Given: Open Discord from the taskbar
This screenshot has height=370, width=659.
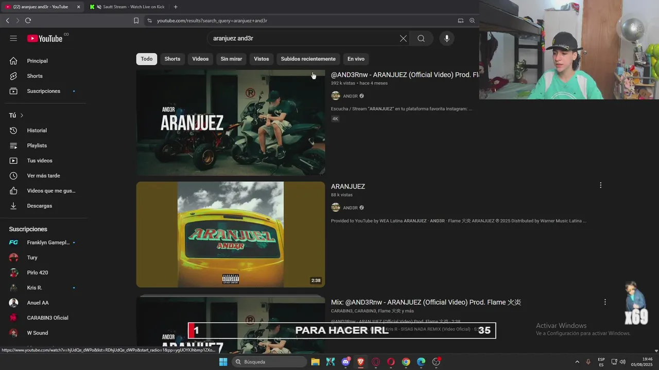Looking at the screenshot, I should pyautogui.click(x=346, y=362).
